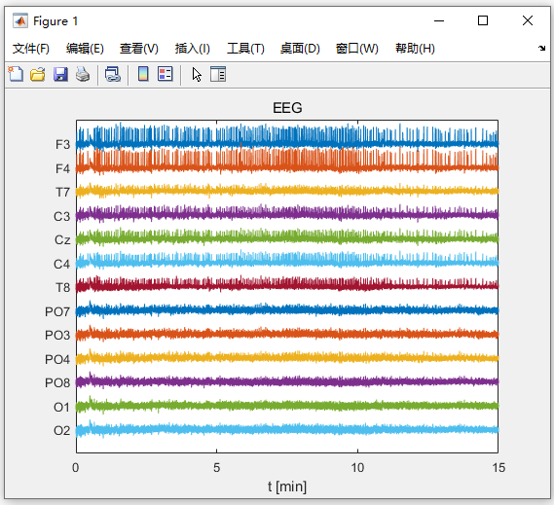The width and height of the screenshot is (554, 505).
Task: Expand the toolbar dock arrow at right
Action: click(541, 48)
